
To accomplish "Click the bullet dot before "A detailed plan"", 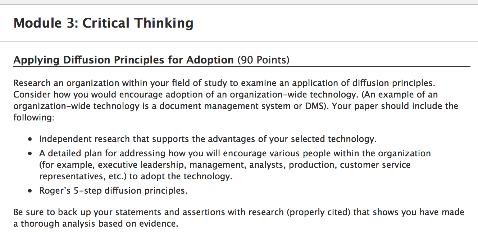I will [x=31, y=154].
